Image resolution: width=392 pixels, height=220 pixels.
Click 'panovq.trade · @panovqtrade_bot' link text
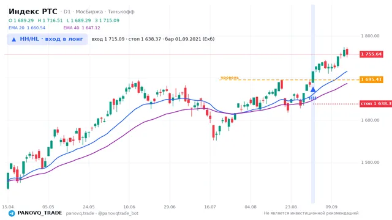point(102,213)
